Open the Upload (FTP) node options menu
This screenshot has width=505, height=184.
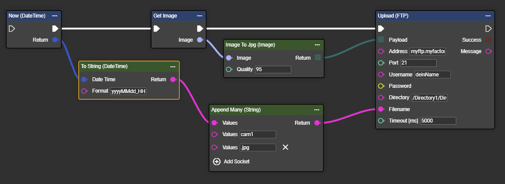click(x=488, y=16)
